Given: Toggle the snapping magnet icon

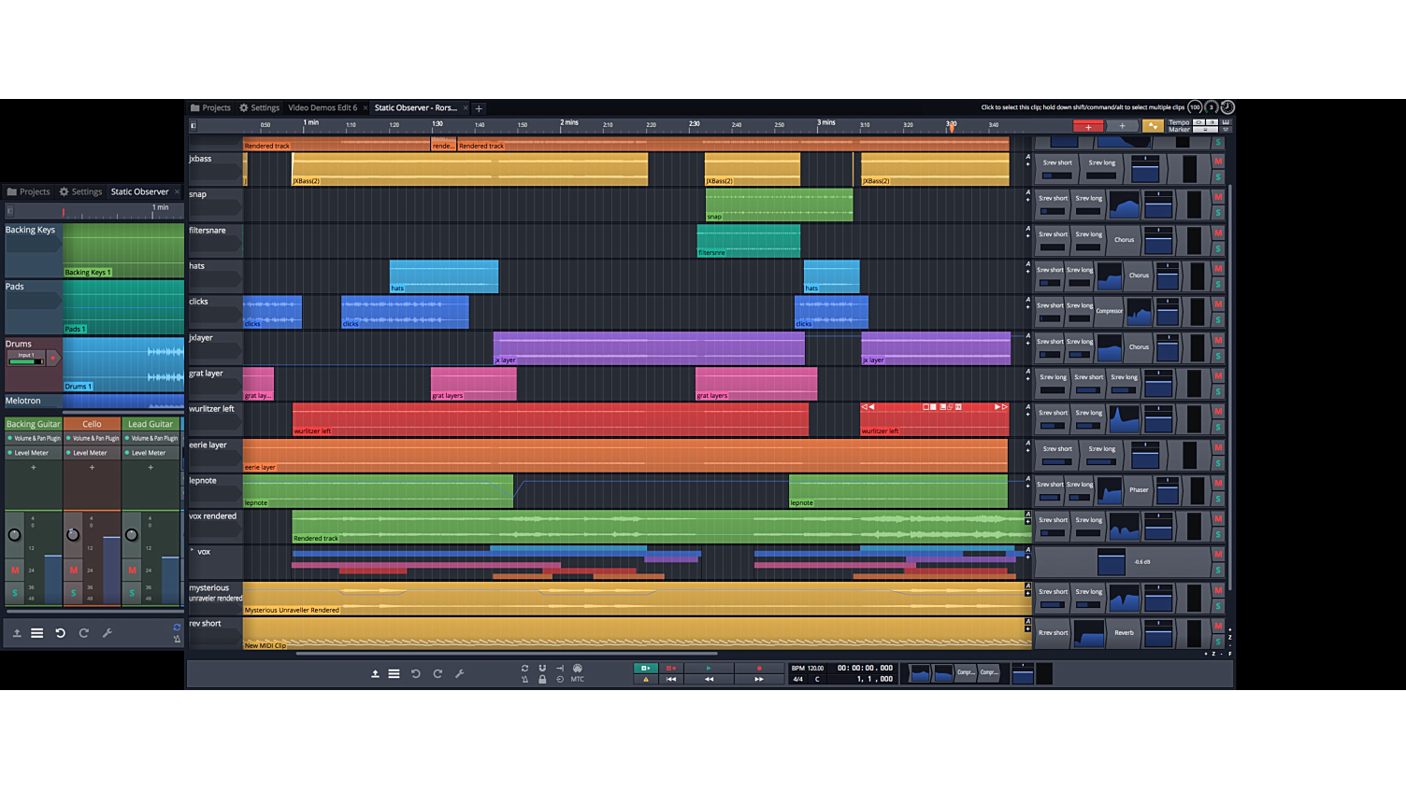Looking at the screenshot, I should pos(542,668).
